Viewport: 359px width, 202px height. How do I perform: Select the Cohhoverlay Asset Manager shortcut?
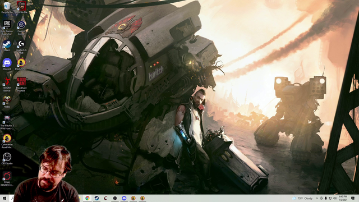7,141
